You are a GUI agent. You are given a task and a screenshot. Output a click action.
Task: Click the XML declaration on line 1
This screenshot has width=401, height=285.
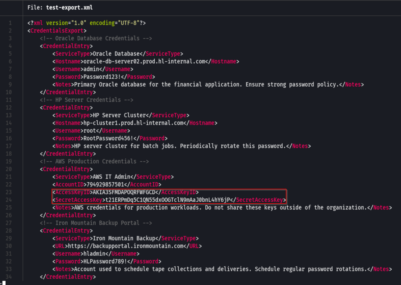pos(86,23)
